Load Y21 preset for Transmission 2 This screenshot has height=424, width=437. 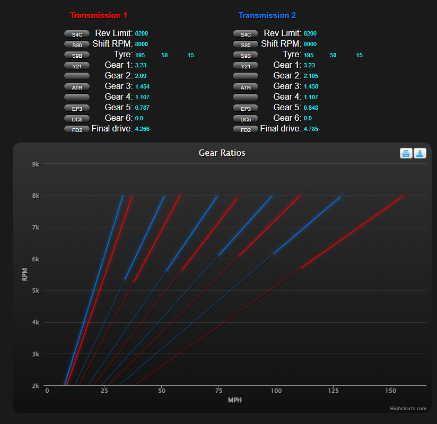(246, 66)
